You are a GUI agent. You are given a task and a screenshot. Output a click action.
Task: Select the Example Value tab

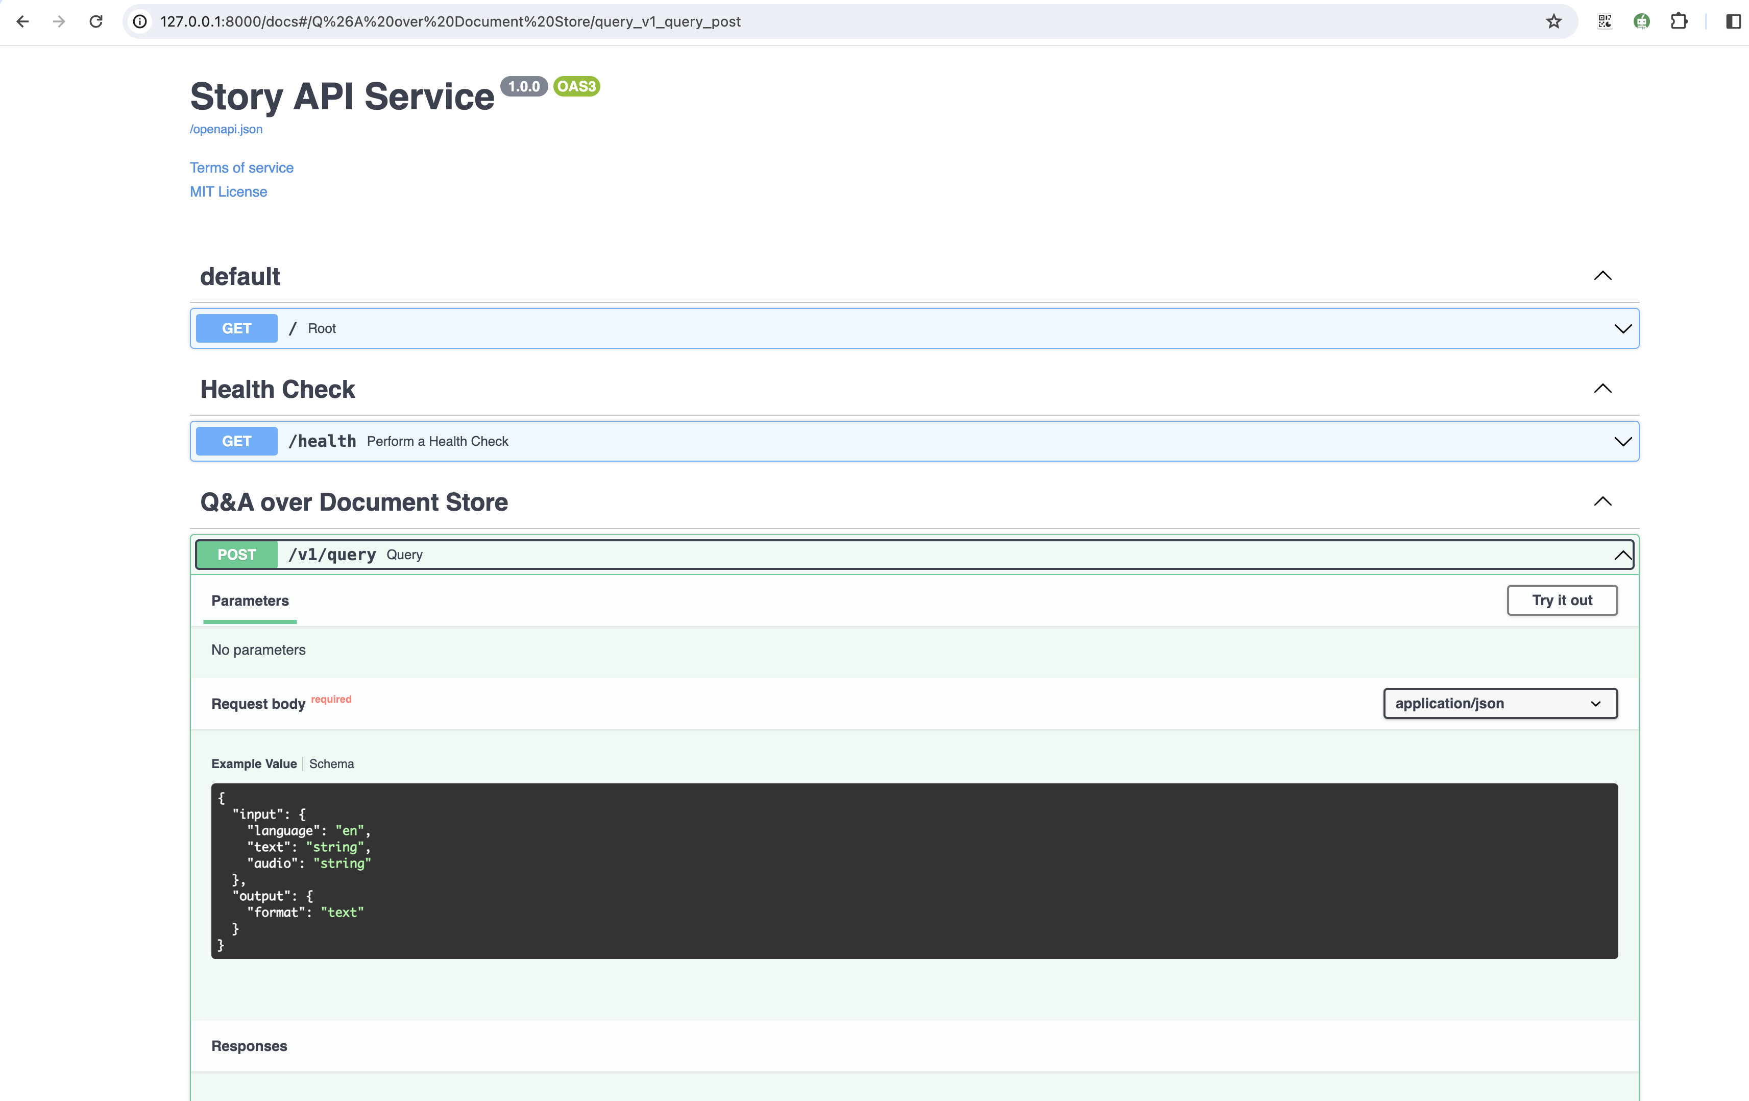pyautogui.click(x=254, y=764)
